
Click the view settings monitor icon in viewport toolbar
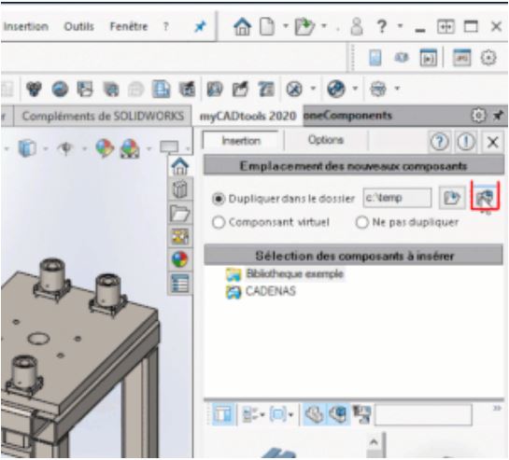[x=169, y=146]
